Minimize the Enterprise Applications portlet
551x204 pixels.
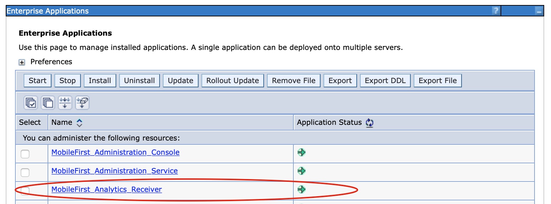pos(539,11)
